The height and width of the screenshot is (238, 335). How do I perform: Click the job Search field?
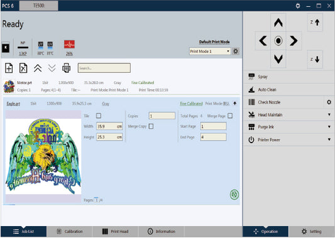point(104,68)
